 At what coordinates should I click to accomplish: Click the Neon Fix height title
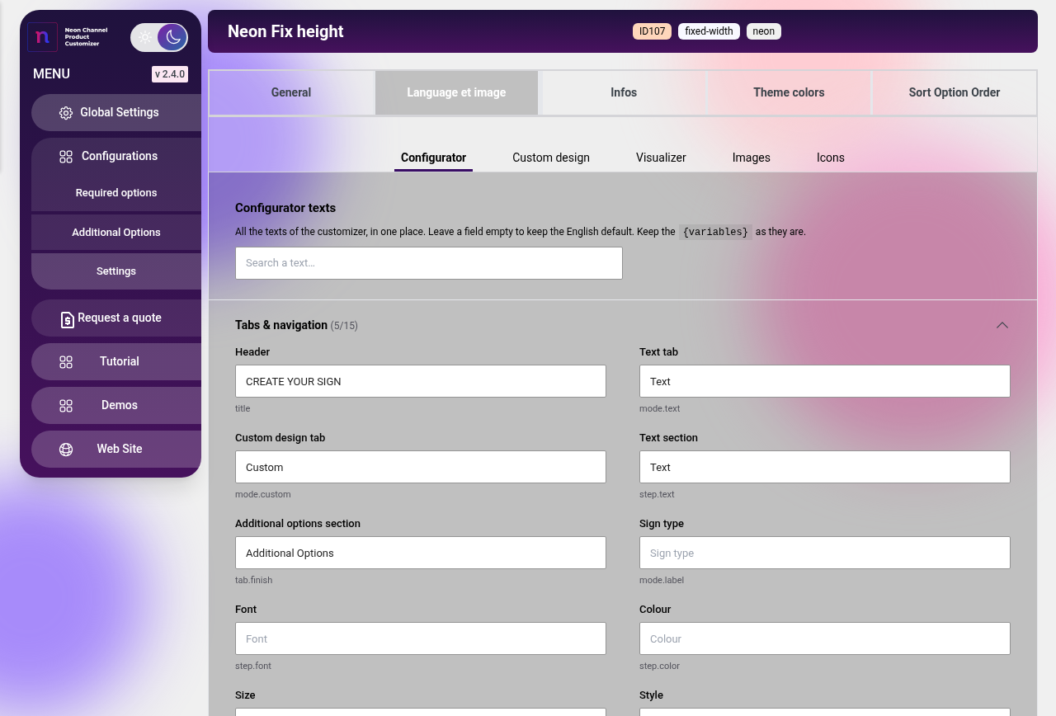pyautogui.click(x=285, y=31)
